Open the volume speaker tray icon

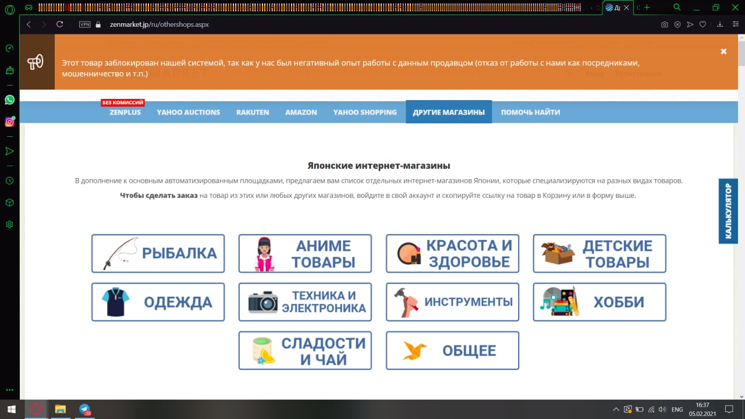663,410
